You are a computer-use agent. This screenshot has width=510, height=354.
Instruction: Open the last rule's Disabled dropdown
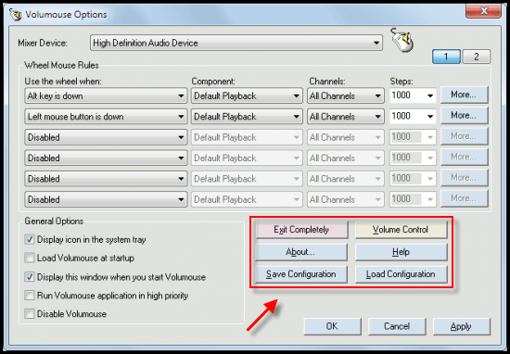[106, 199]
